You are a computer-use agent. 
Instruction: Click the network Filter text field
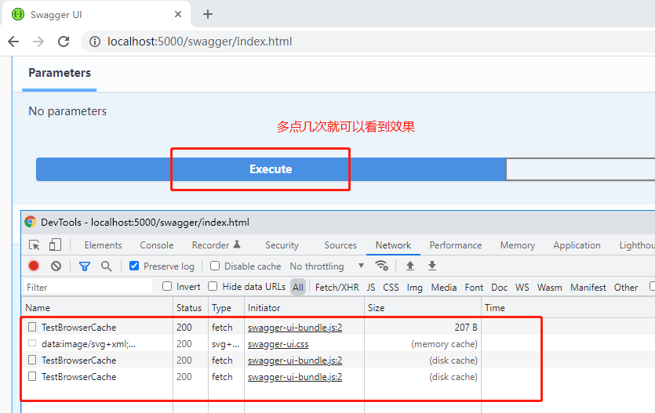88,287
